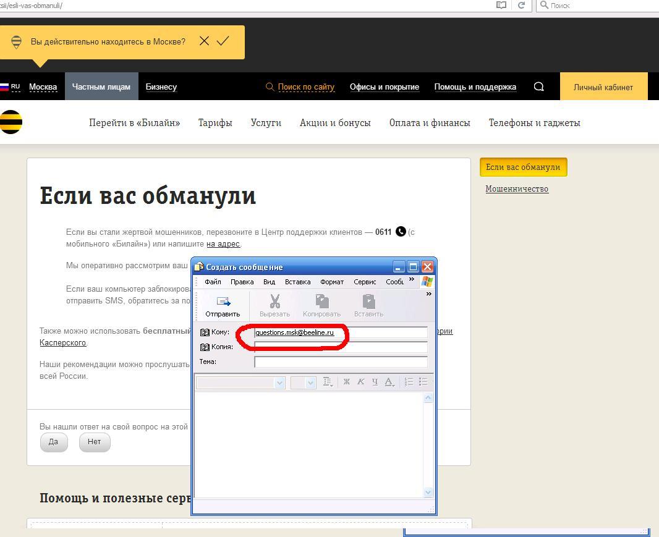Click the Отправить send icon
Image resolution: width=659 pixels, height=537 pixels.
click(x=223, y=302)
